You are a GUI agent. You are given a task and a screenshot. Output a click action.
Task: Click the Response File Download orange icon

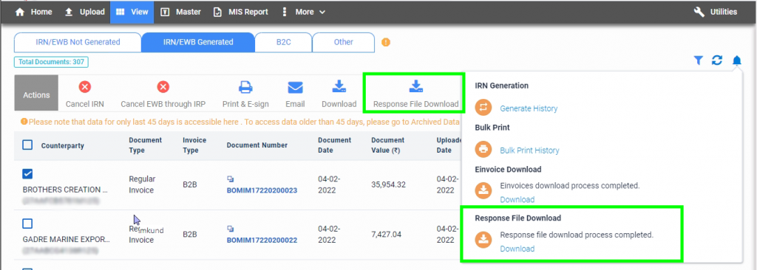click(x=483, y=239)
